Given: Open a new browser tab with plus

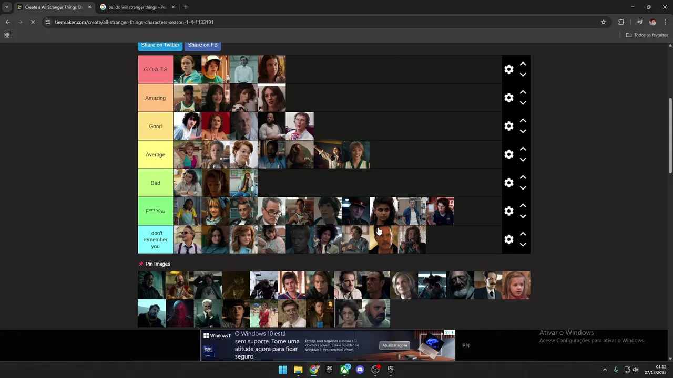Looking at the screenshot, I should tap(186, 7).
